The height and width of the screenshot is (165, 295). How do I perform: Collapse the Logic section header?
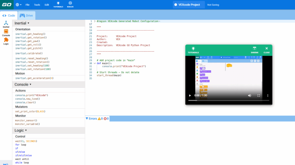pyautogui.click(x=48, y=130)
